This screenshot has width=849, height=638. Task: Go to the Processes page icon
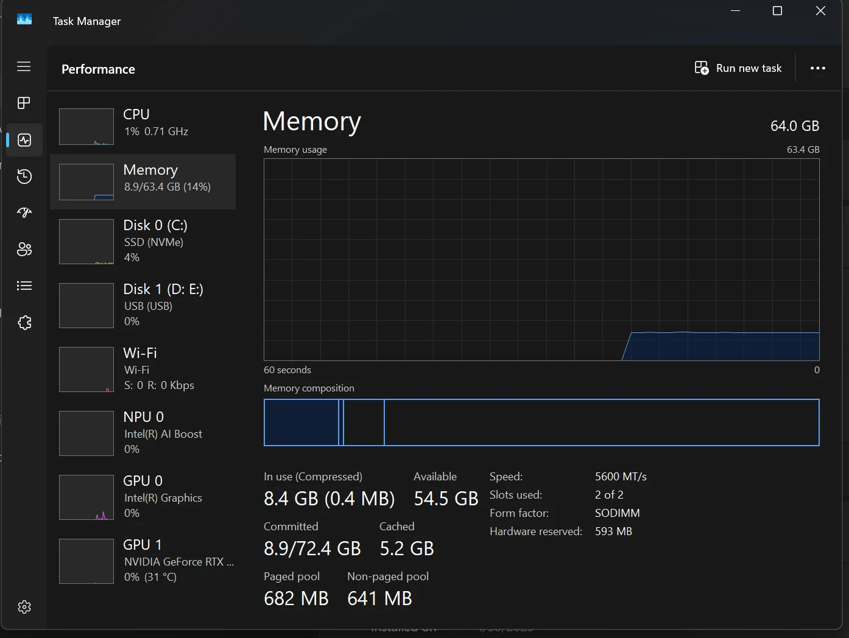click(24, 103)
